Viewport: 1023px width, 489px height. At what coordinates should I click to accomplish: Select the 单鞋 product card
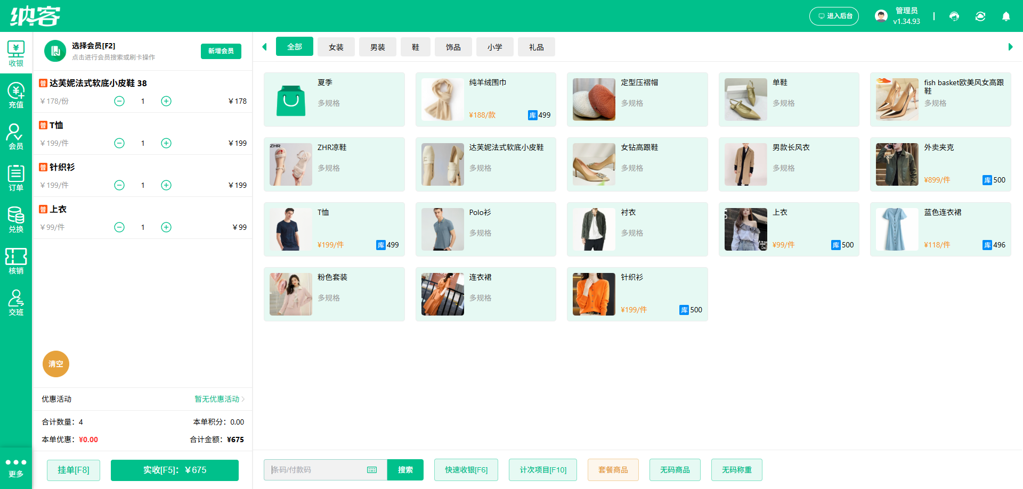[x=789, y=100]
